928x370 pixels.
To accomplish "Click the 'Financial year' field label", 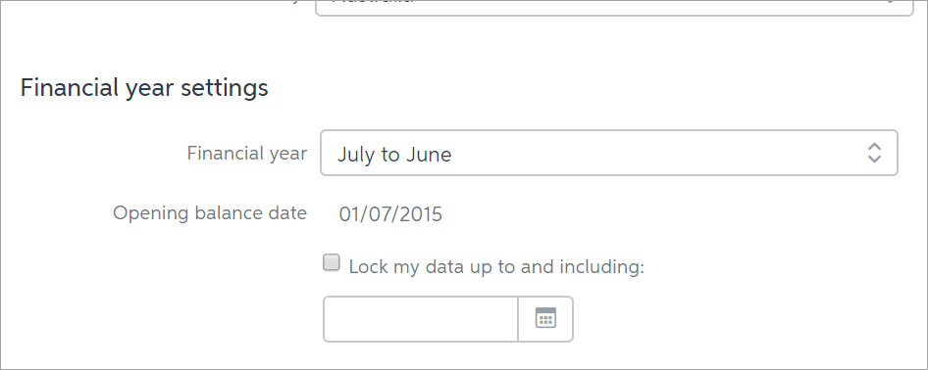I will click(247, 154).
